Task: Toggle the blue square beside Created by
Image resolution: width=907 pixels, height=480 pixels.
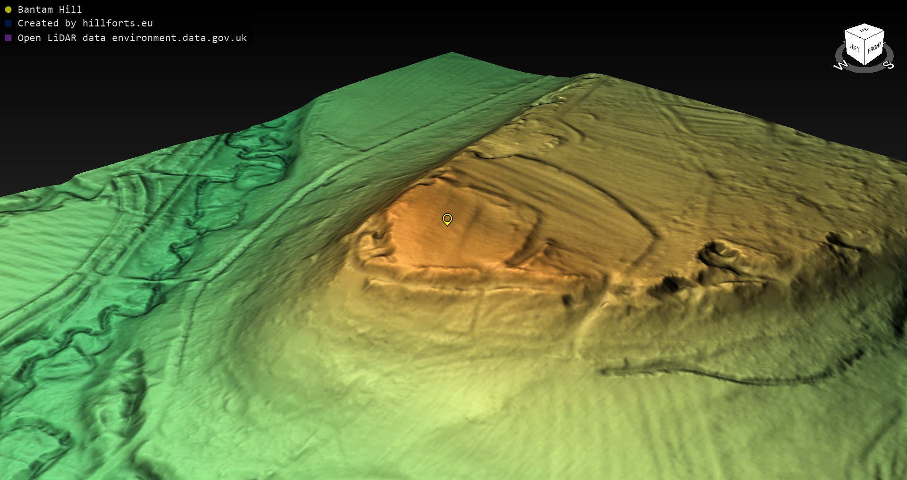Action: point(8,23)
